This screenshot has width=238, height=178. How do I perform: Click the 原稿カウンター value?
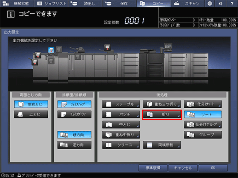194,20
